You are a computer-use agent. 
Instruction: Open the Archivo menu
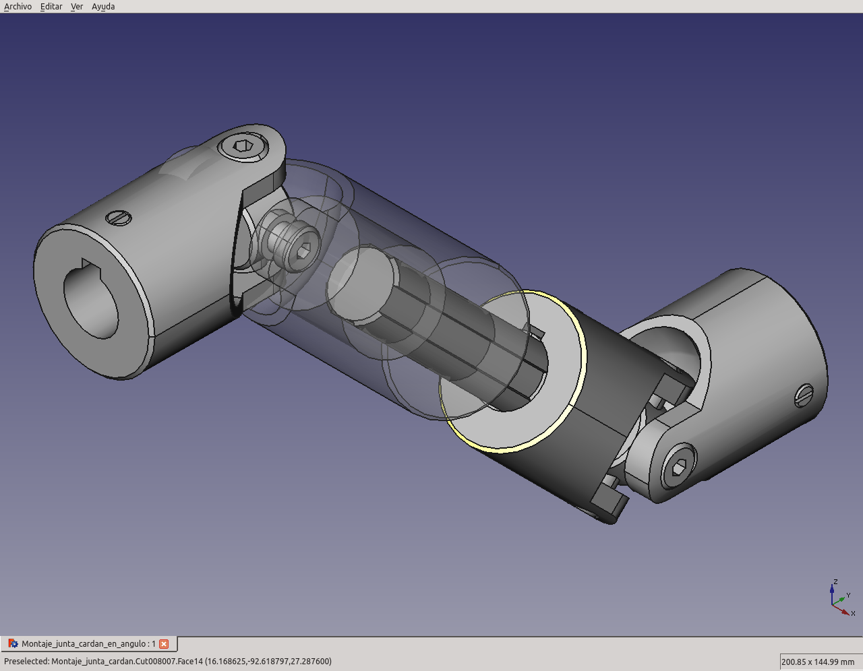click(x=18, y=7)
